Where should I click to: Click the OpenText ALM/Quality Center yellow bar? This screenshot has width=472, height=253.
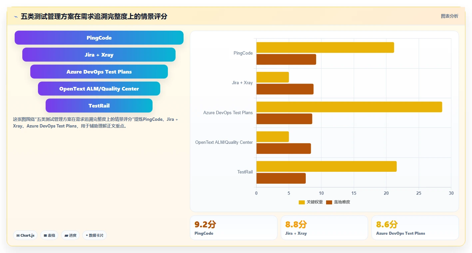[272, 137]
